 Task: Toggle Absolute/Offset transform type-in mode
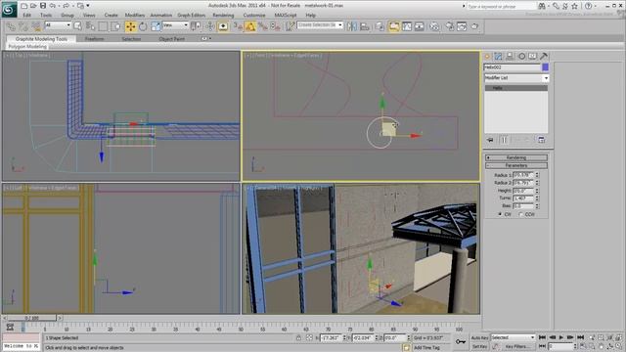click(309, 338)
